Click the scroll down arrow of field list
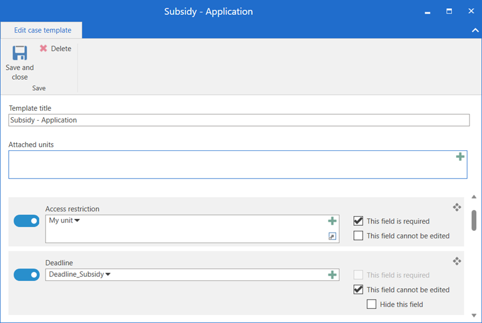Screen dimensions: 482x323 pyautogui.click(x=474, y=315)
